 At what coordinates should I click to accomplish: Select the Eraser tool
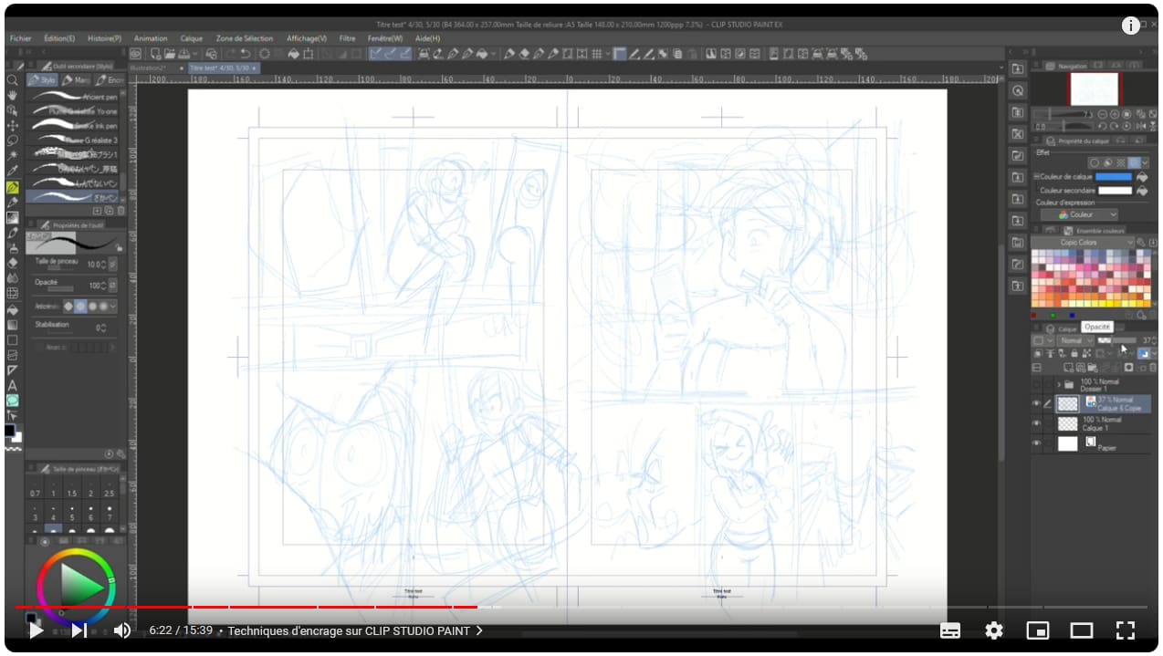click(13, 263)
